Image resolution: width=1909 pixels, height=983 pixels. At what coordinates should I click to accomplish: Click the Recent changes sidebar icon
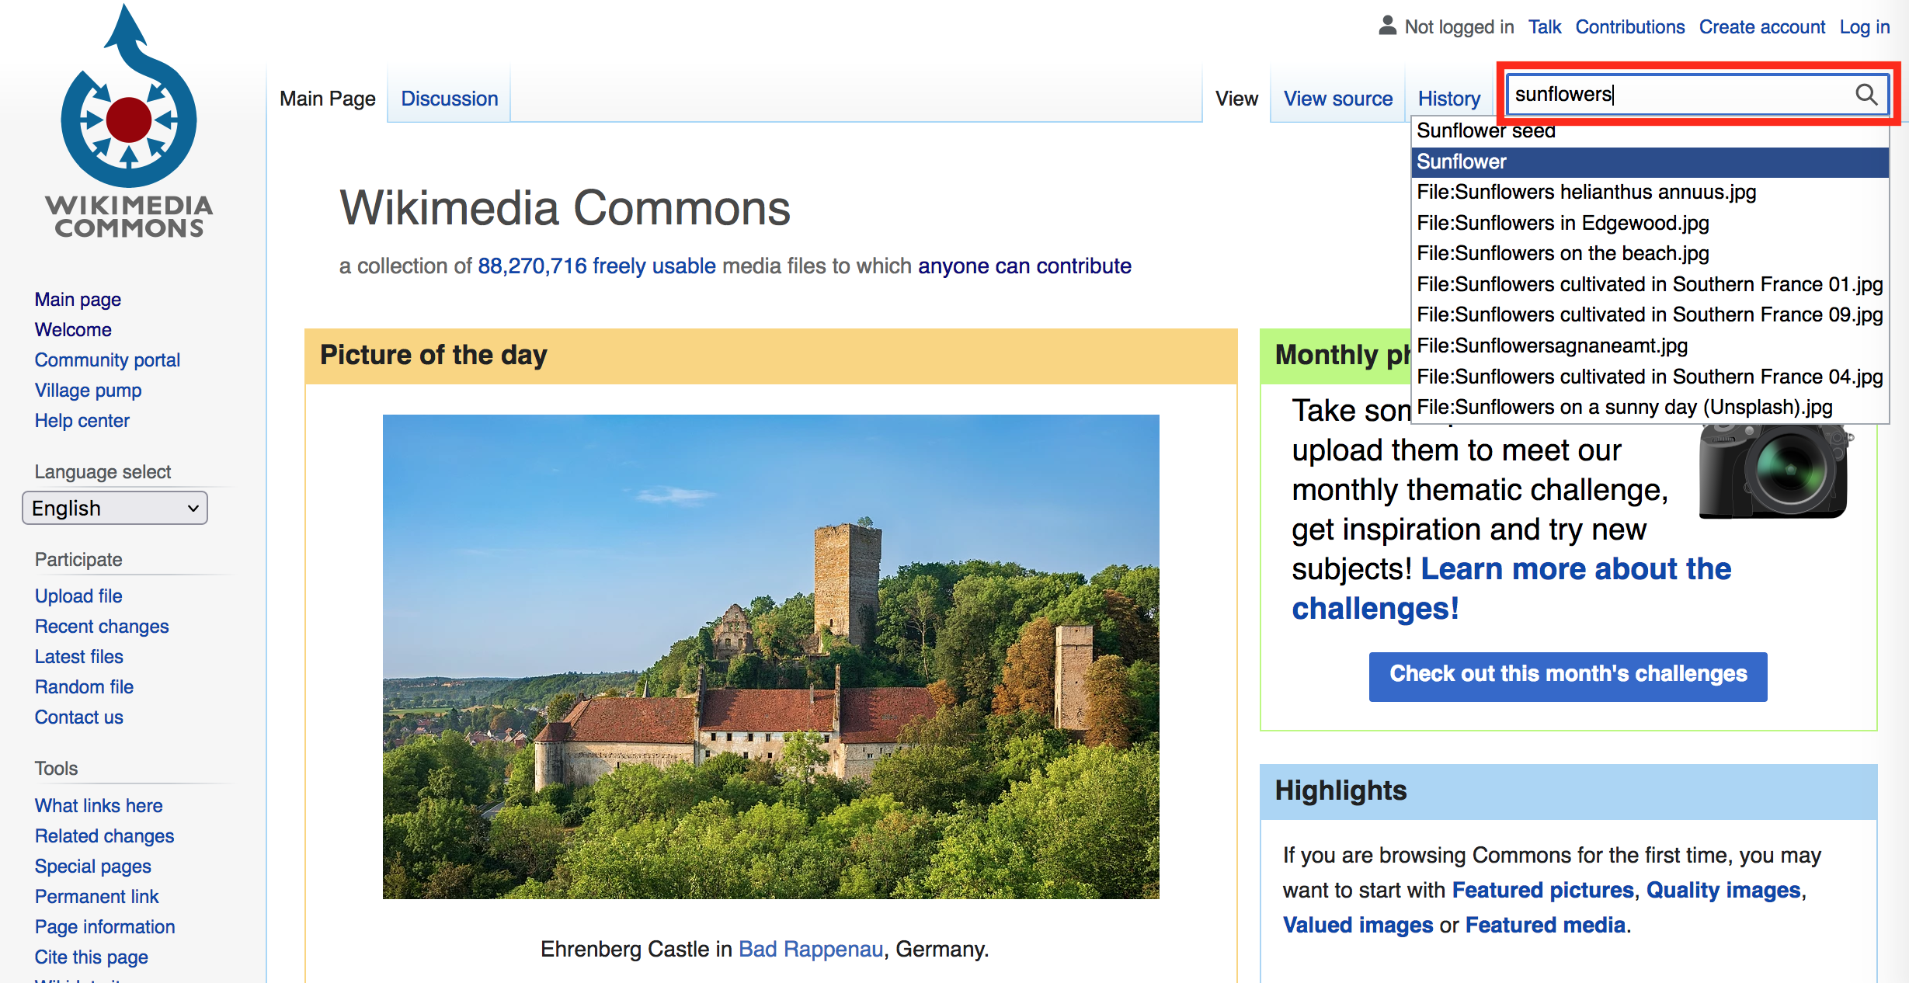point(102,626)
